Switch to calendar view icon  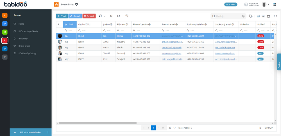coord(268,16)
